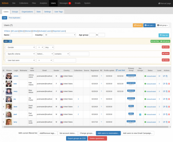Sort table by Last Visit column
The height and width of the screenshot is (142, 173).
click(120, 70)
